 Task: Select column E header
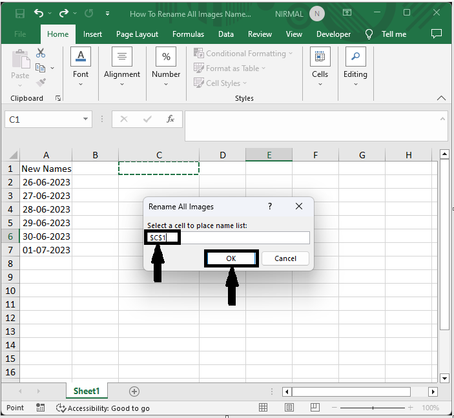pyautogui.click(x=269, y=155)
